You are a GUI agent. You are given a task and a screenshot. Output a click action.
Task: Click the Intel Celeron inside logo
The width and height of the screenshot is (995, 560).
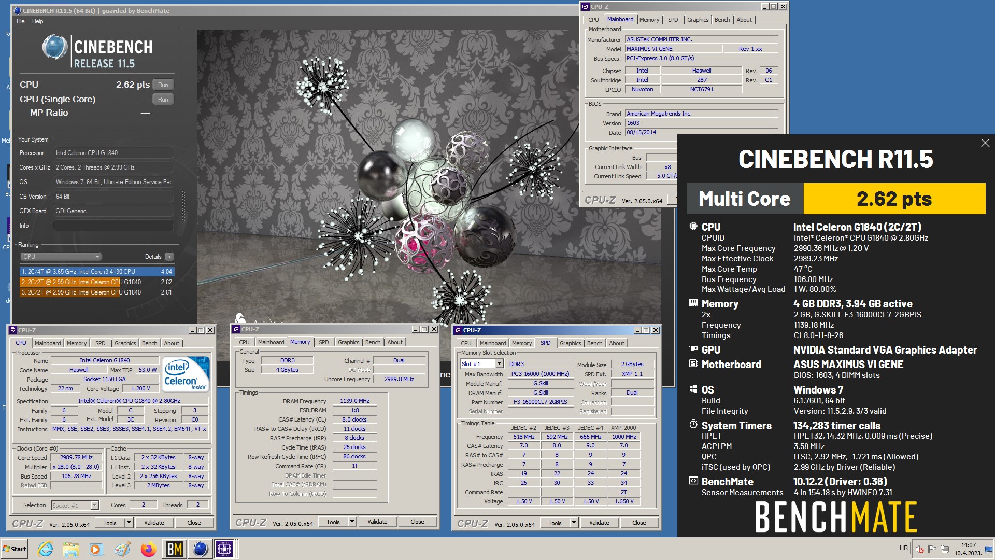[x=186, y=373]
